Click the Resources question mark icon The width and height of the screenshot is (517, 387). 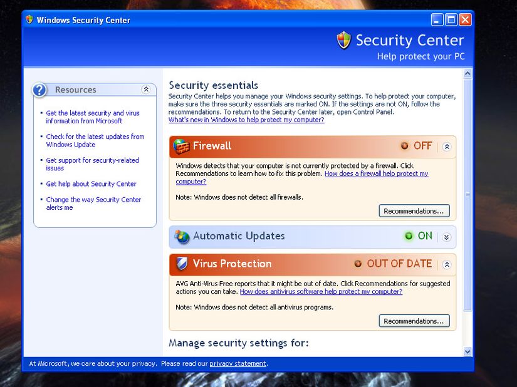[x=39, y=90]
